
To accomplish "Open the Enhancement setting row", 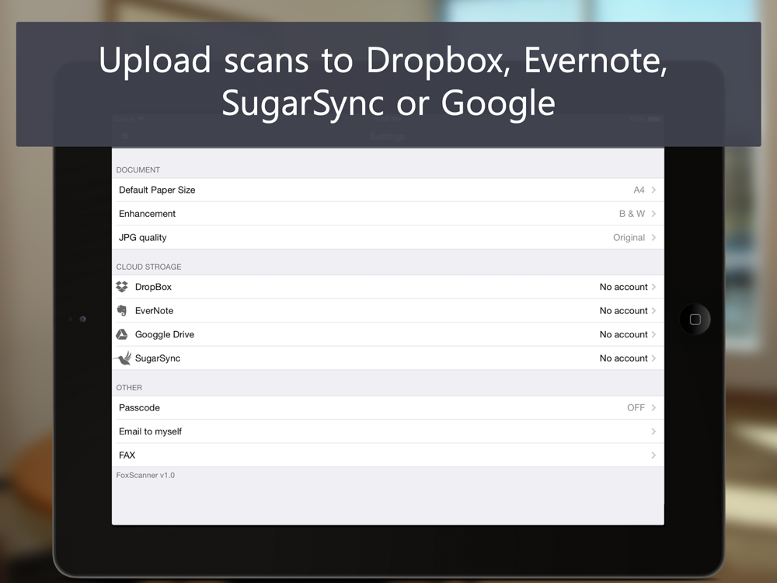I will (x=388, y=214).
